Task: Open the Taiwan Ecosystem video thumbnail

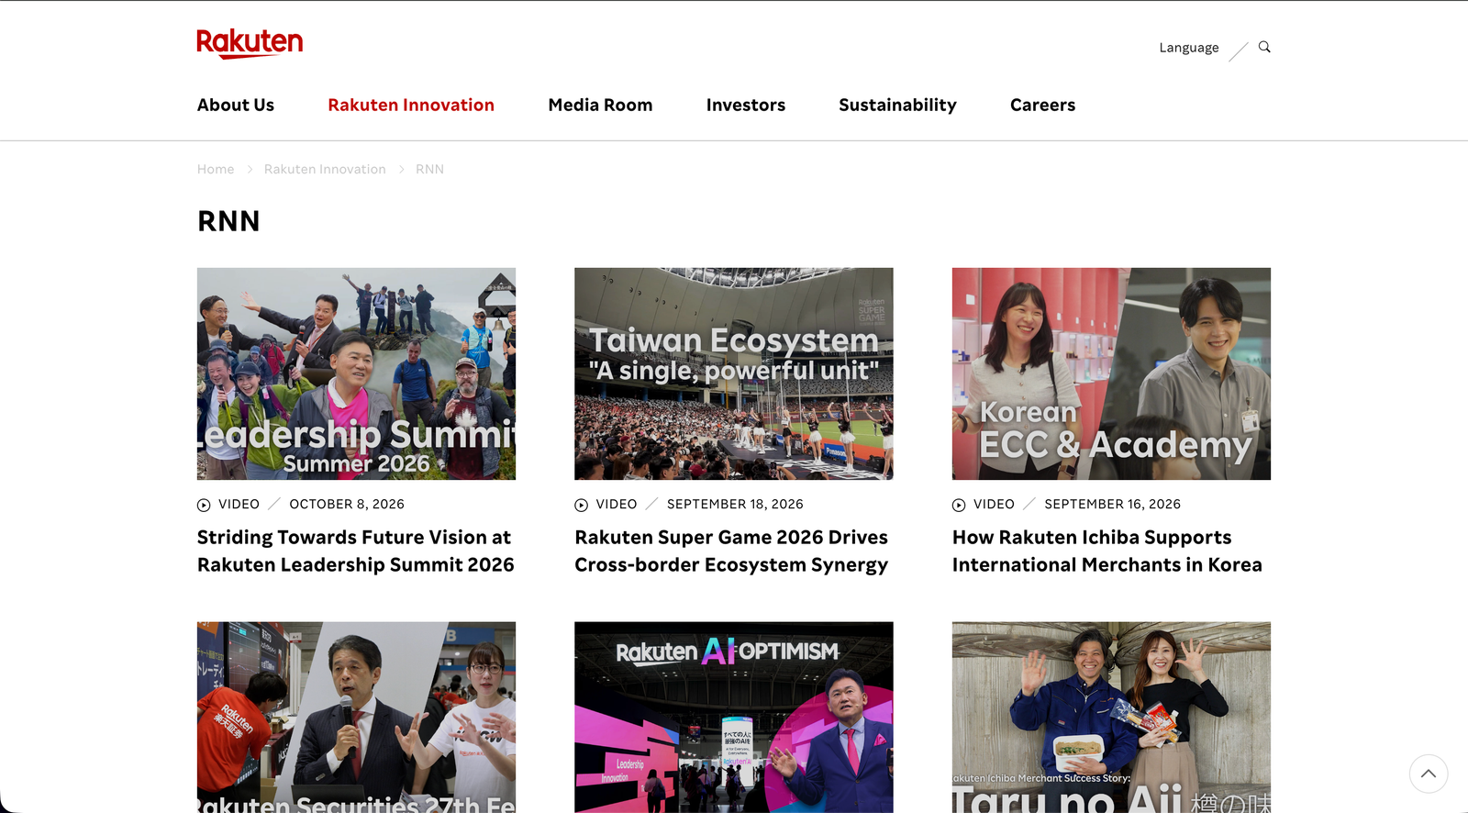Action: point(734,373)
